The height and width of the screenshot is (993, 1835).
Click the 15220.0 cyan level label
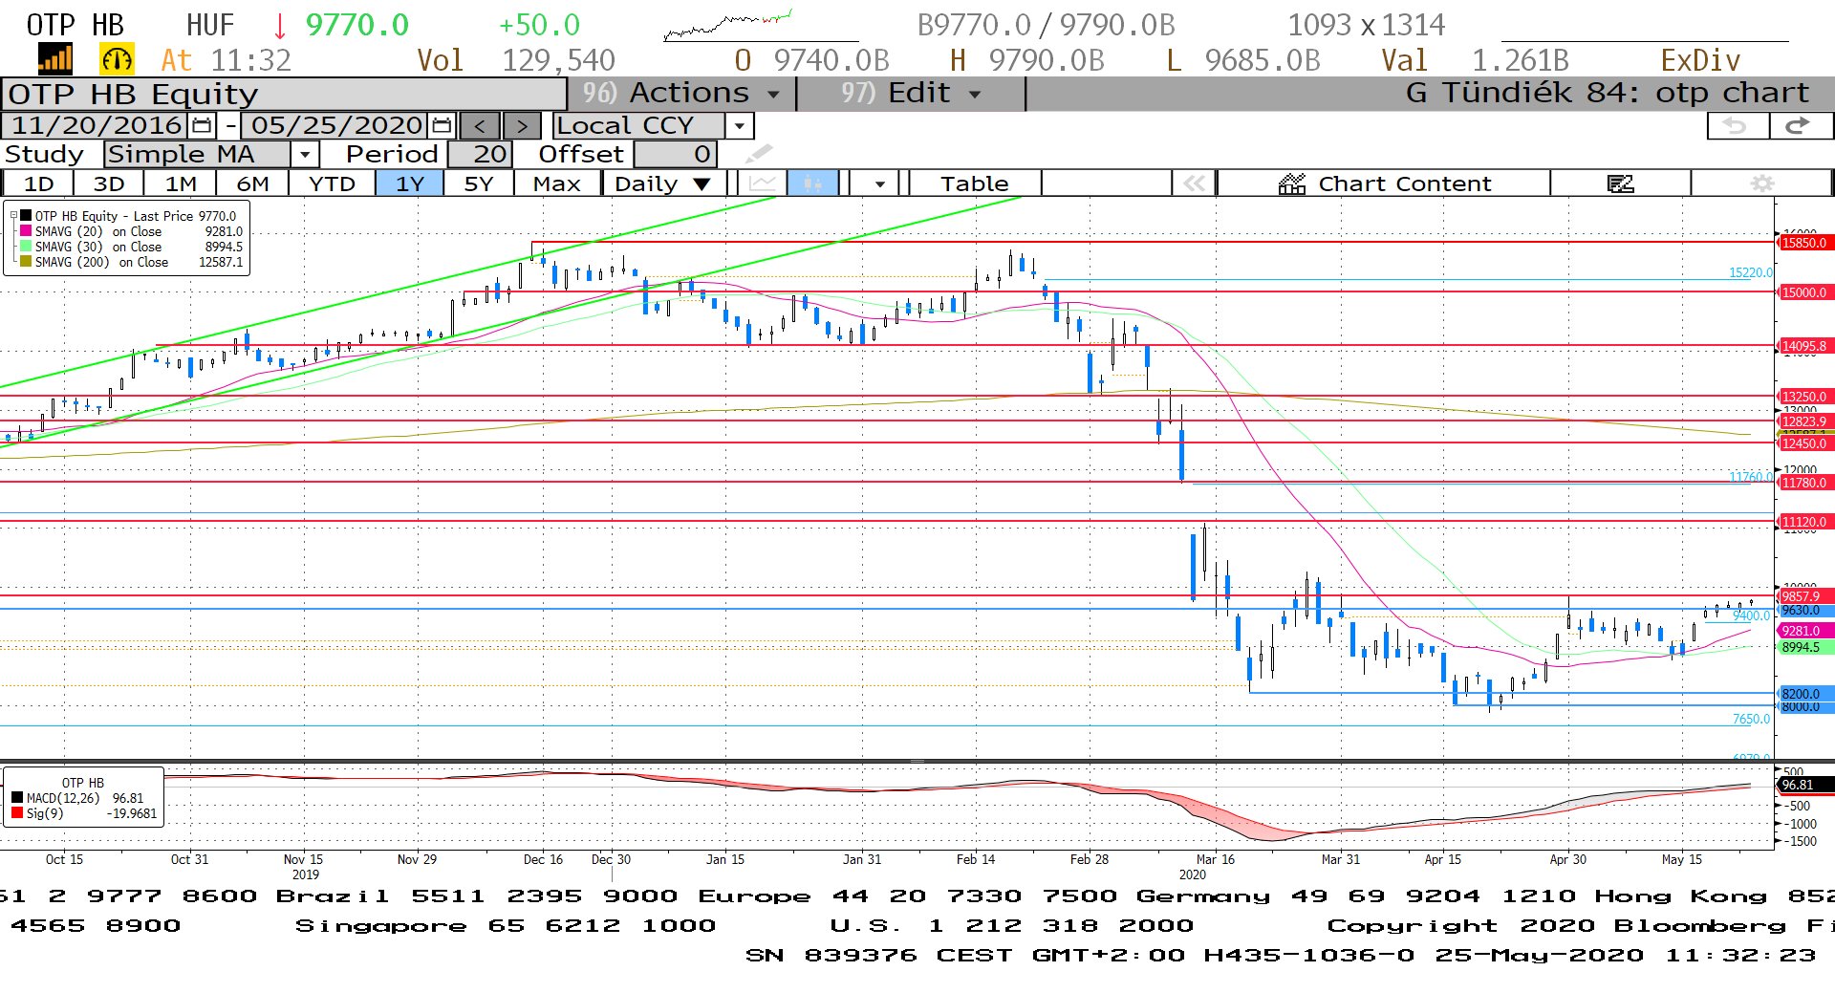pyautogui.click(x=1750, y=272)
